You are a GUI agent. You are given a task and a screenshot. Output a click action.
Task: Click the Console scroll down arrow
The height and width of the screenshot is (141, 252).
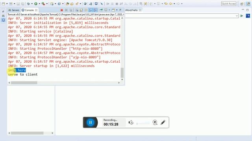pos(122,79)
